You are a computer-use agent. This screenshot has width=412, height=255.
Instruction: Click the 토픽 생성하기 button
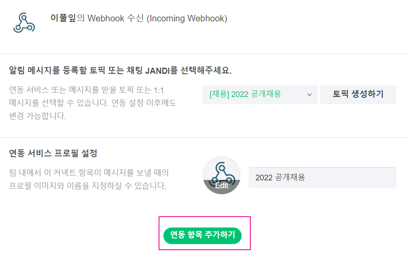[358, 94]
